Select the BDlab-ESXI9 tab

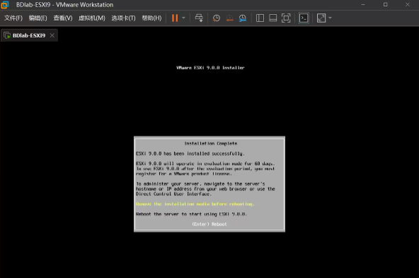[x=29, y=35]
